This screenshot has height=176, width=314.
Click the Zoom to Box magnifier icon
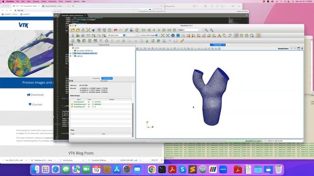pyautogui.click(x=183, y=36)
